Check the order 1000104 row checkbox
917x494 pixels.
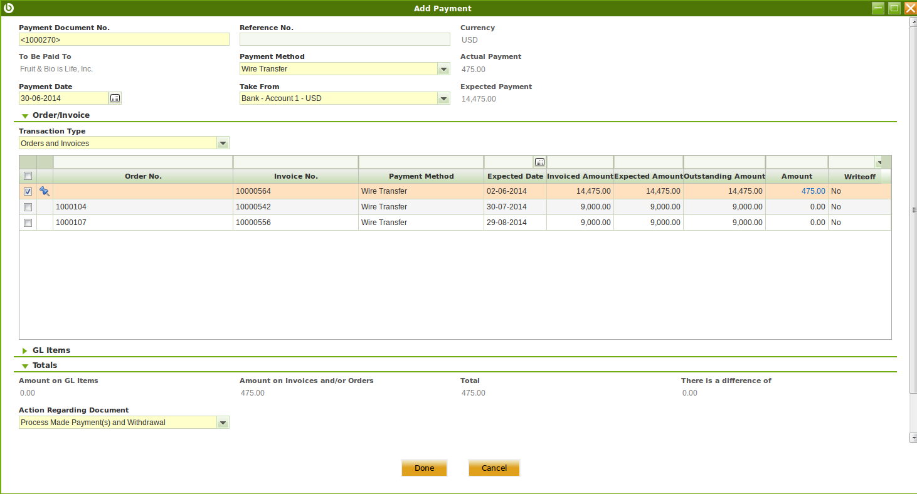point(28,207)
